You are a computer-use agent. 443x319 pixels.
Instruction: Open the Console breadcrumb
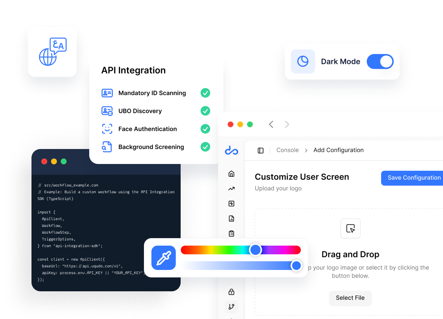pos(287,150)
